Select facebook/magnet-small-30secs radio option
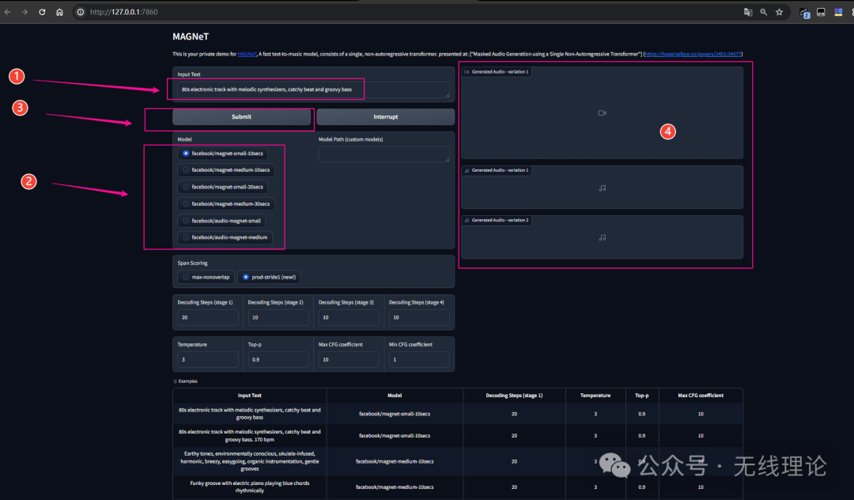The width and height of the screenshot is (854, 500). coord(223,187)
